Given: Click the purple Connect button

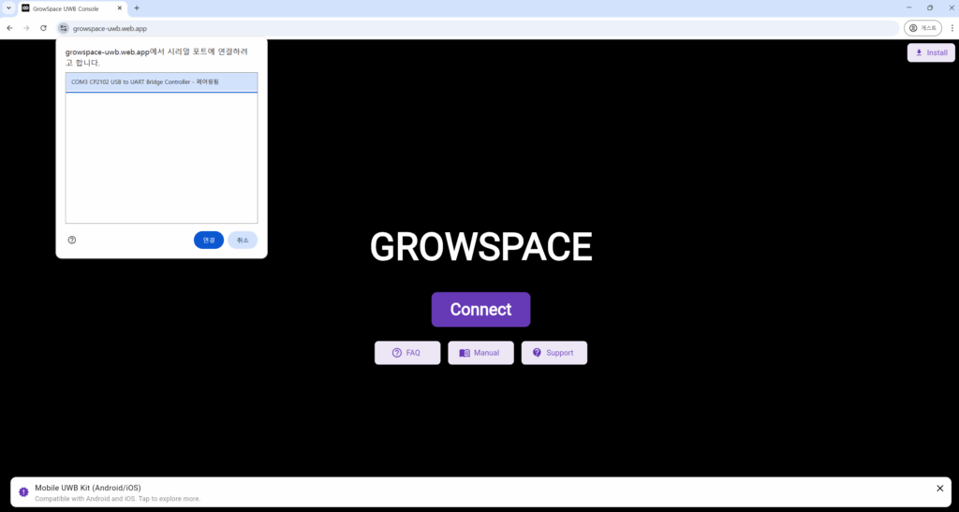Looking at the screenshot, I should [x=480, y=309].
